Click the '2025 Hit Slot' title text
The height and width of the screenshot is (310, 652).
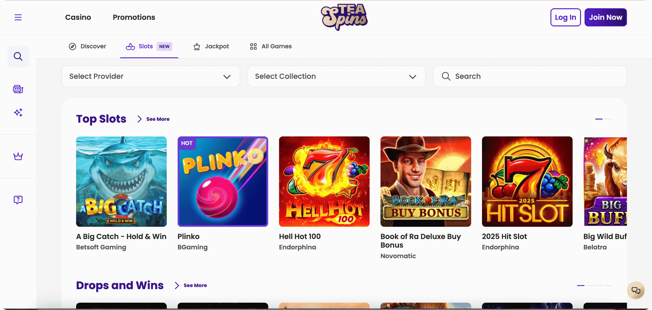pyautogui.click(x=504, y=237)
